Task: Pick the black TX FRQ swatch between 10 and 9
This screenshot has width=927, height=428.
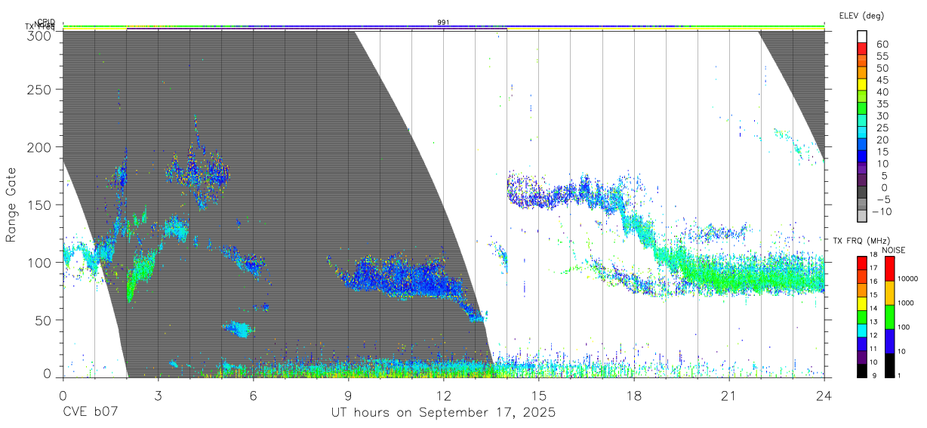Action: click(x=861, y=371)
